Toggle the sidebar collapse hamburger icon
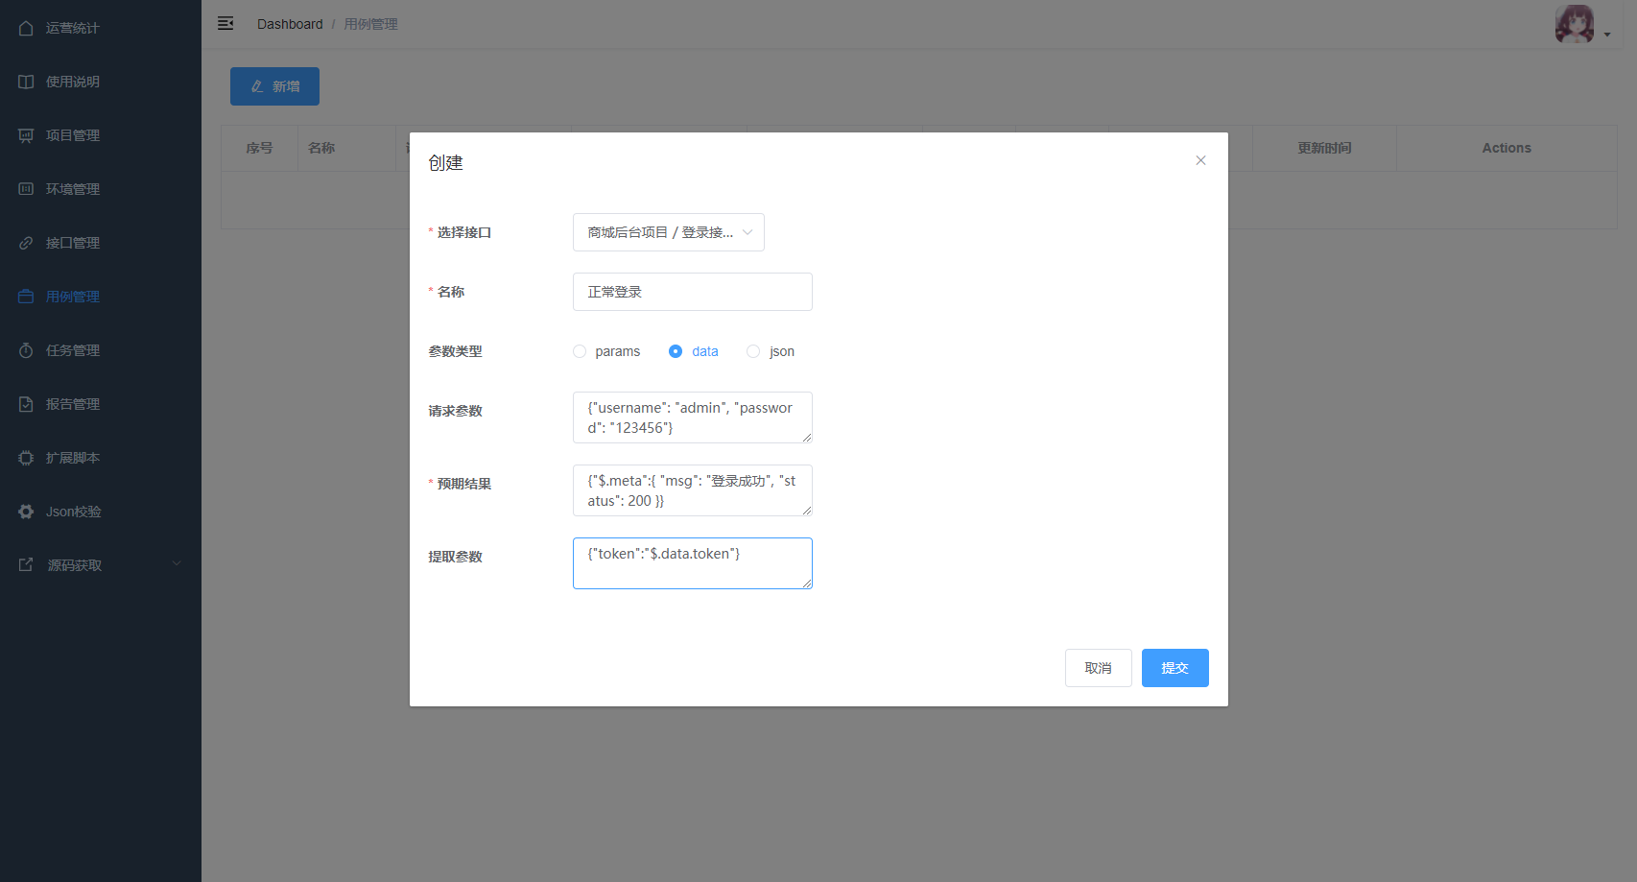1637x882 pixels. pos(225,23)
